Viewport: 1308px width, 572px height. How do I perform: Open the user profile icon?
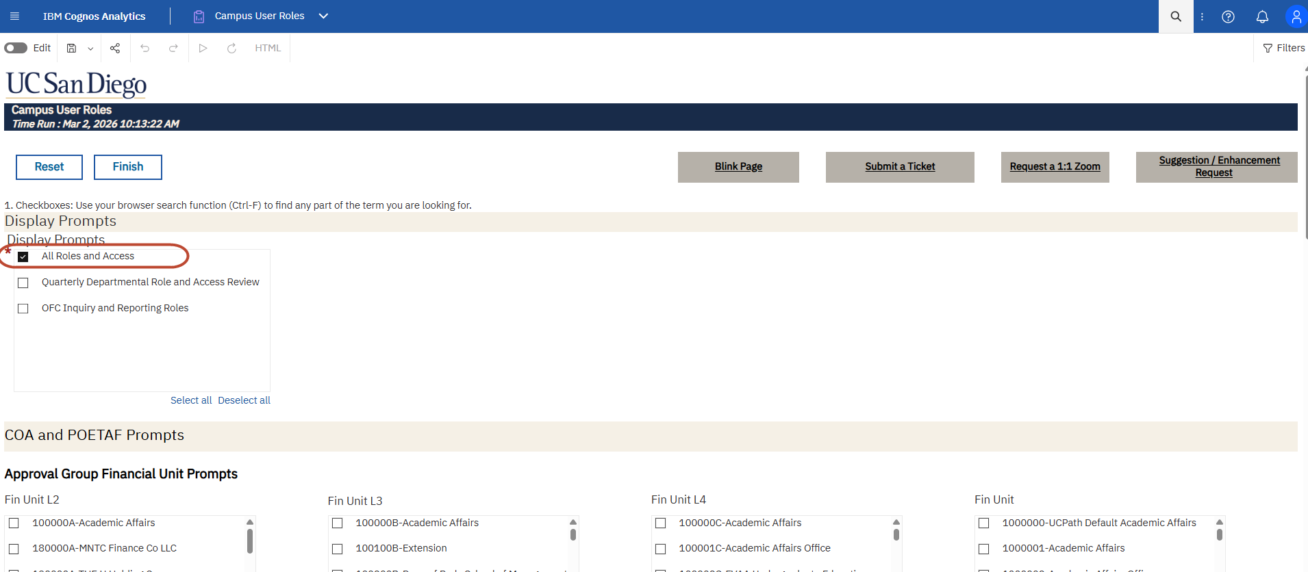[x=1296, y=16]
